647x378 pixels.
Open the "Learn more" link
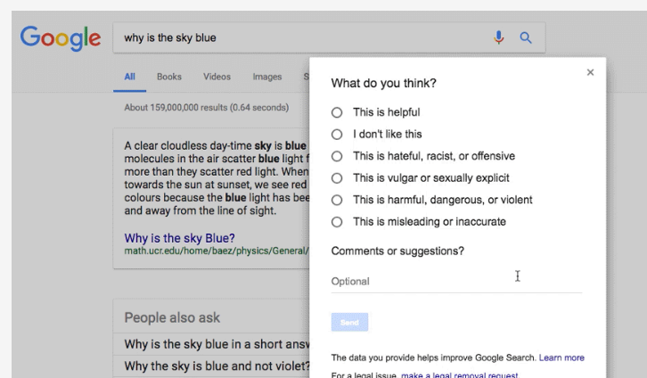[561, 357]
